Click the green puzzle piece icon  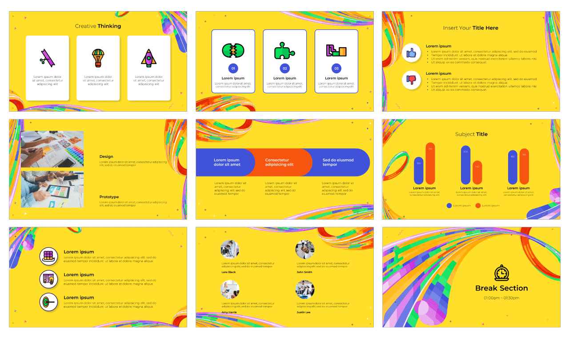(x=284, y=51)
